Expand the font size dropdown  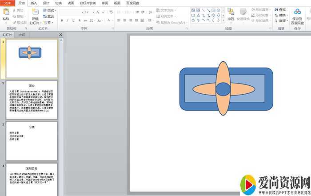pyautogui.click(x=92, y=12)
